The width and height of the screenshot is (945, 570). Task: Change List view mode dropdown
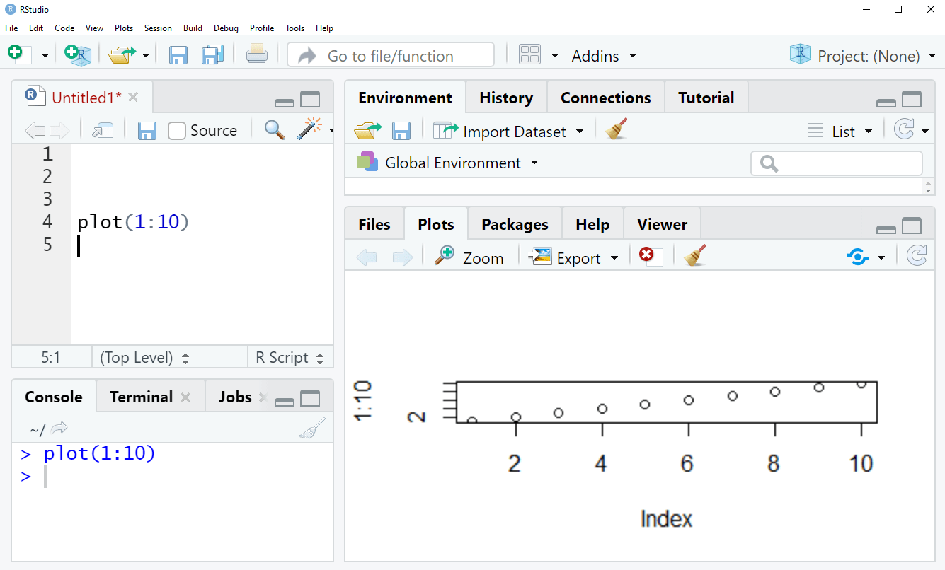pos(840,131)
